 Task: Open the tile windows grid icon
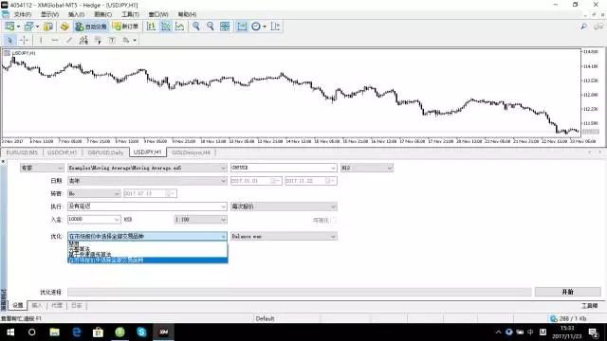click(225, 27)
